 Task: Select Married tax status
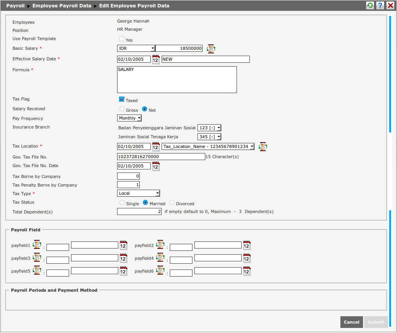pos(145,203)
